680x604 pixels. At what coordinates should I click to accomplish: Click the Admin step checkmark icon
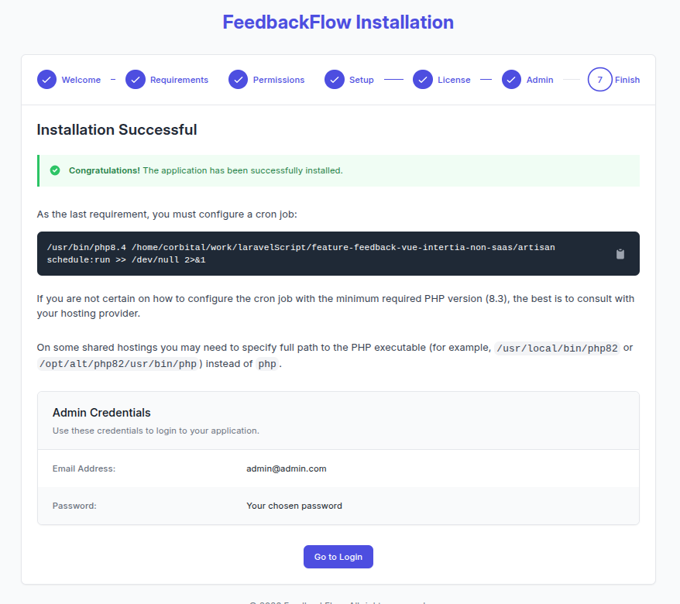click(511, 80)
